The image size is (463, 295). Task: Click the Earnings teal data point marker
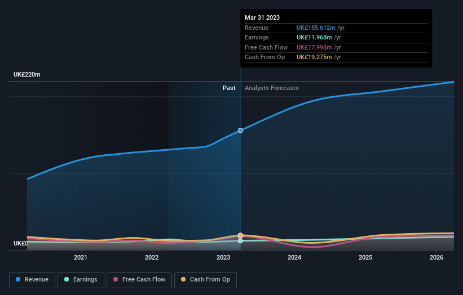pos(240,241)
